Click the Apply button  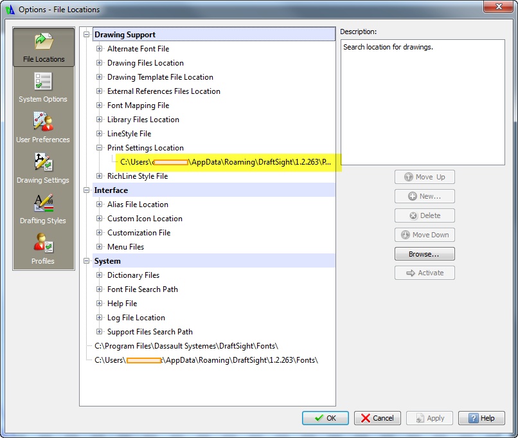pos(429,418)
